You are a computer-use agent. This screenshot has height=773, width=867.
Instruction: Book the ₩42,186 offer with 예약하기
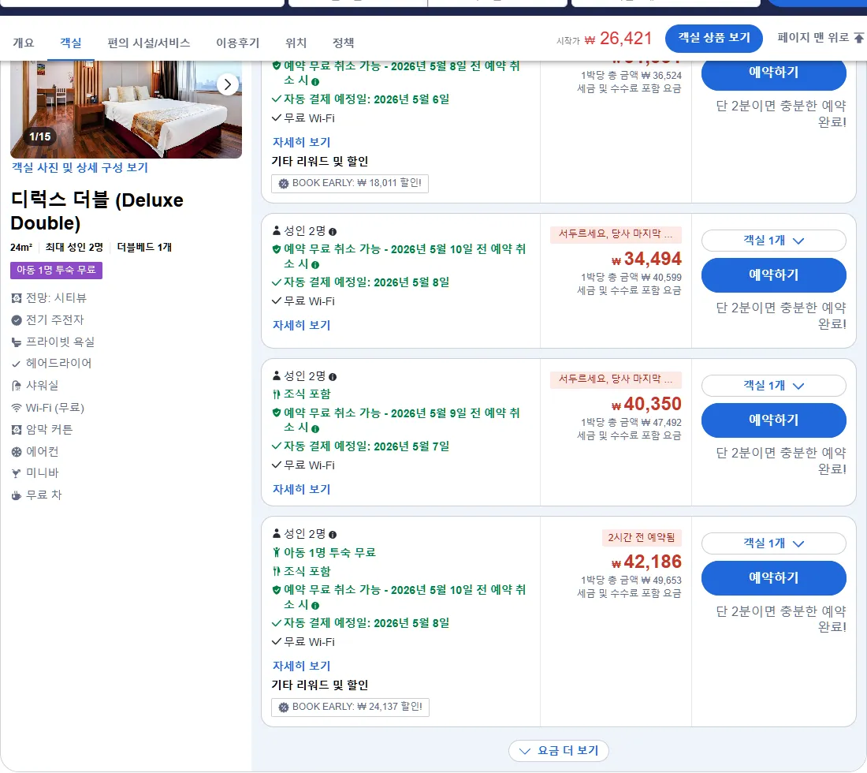point(773,577)
